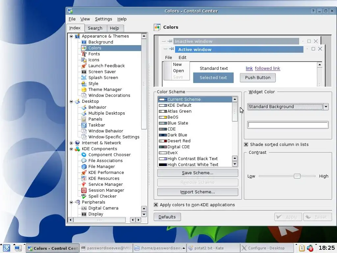Click the Import Scheme button
Image resolution: width=337 pixels, height=253 pixels.
click(197, 192)
